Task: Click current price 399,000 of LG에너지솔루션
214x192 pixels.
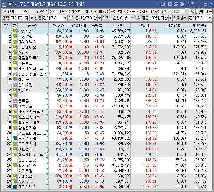Action: [62, 111]
